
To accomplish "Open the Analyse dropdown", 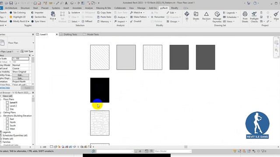I will (x=121, y=17).
